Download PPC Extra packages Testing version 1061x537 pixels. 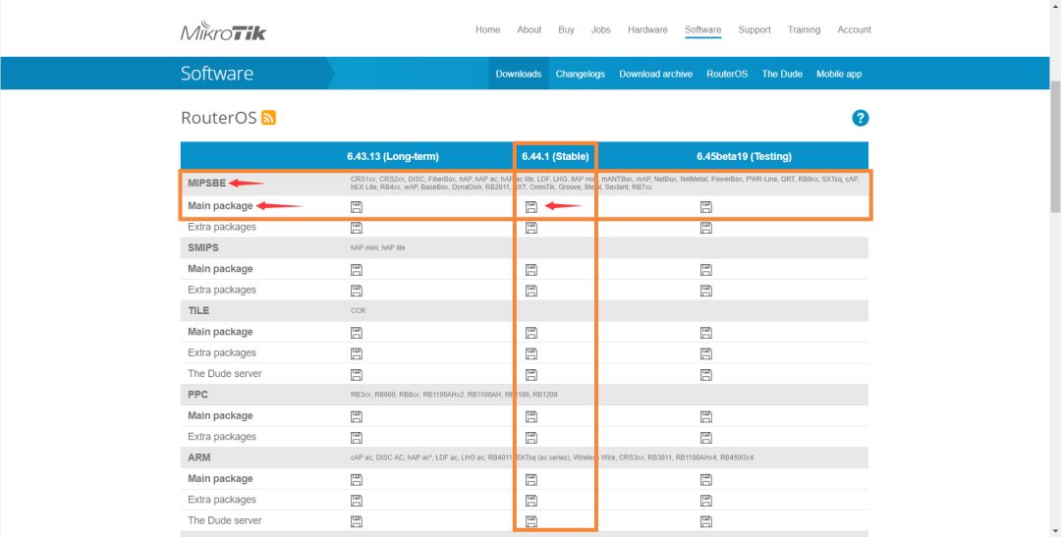point(706,438)
